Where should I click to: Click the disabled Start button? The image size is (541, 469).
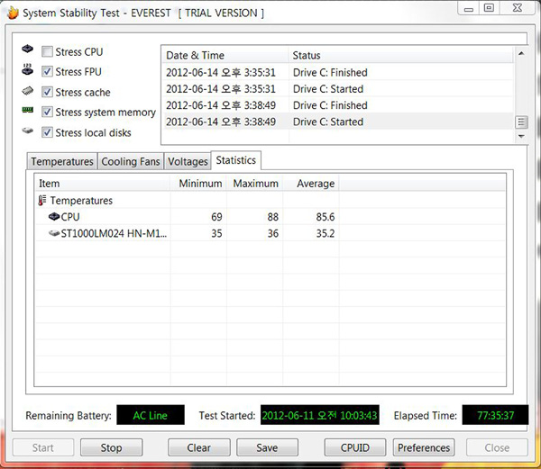click(43, 447)
